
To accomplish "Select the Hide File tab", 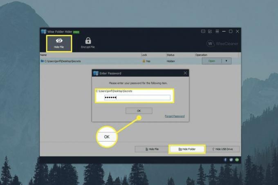I will point(59,43).
